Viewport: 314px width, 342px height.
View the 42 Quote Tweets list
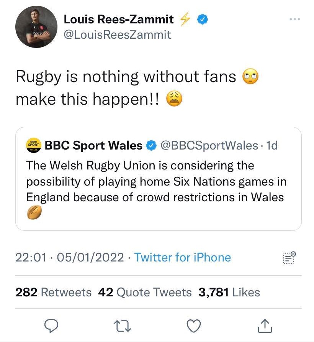(145, 292)
